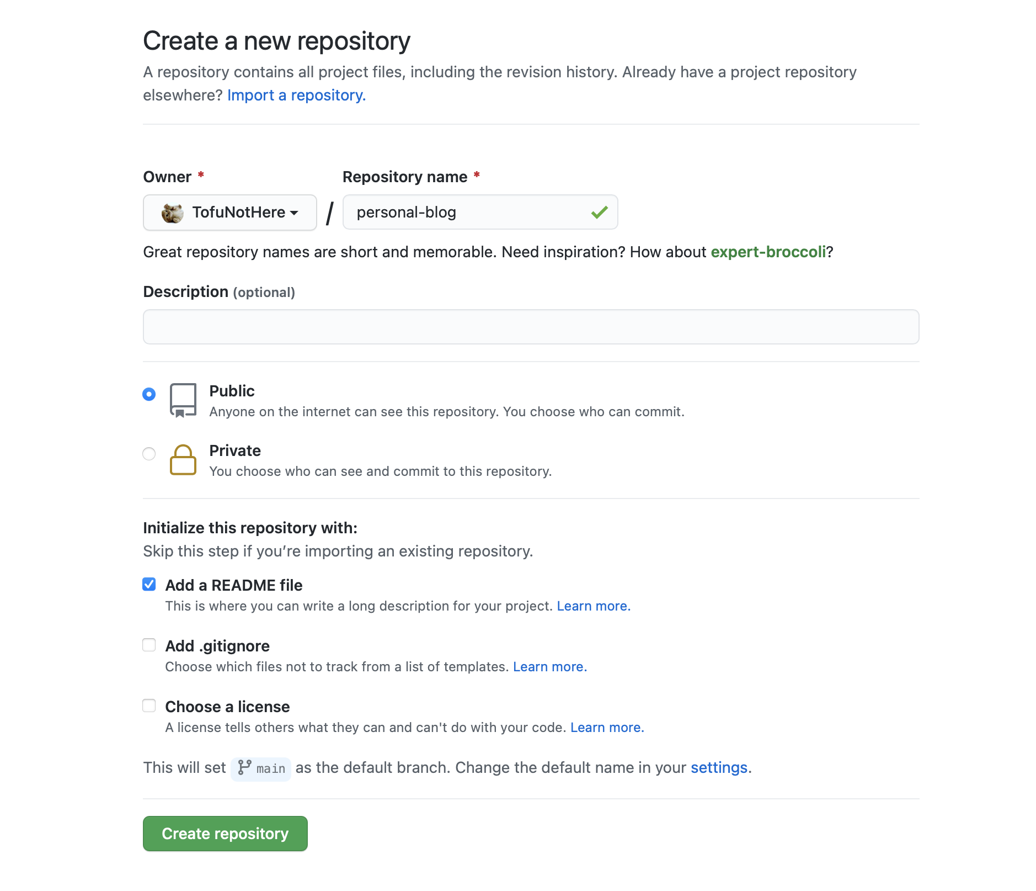
Task: Uncheck the Add a README file checkbox
Action: point(149,585)
